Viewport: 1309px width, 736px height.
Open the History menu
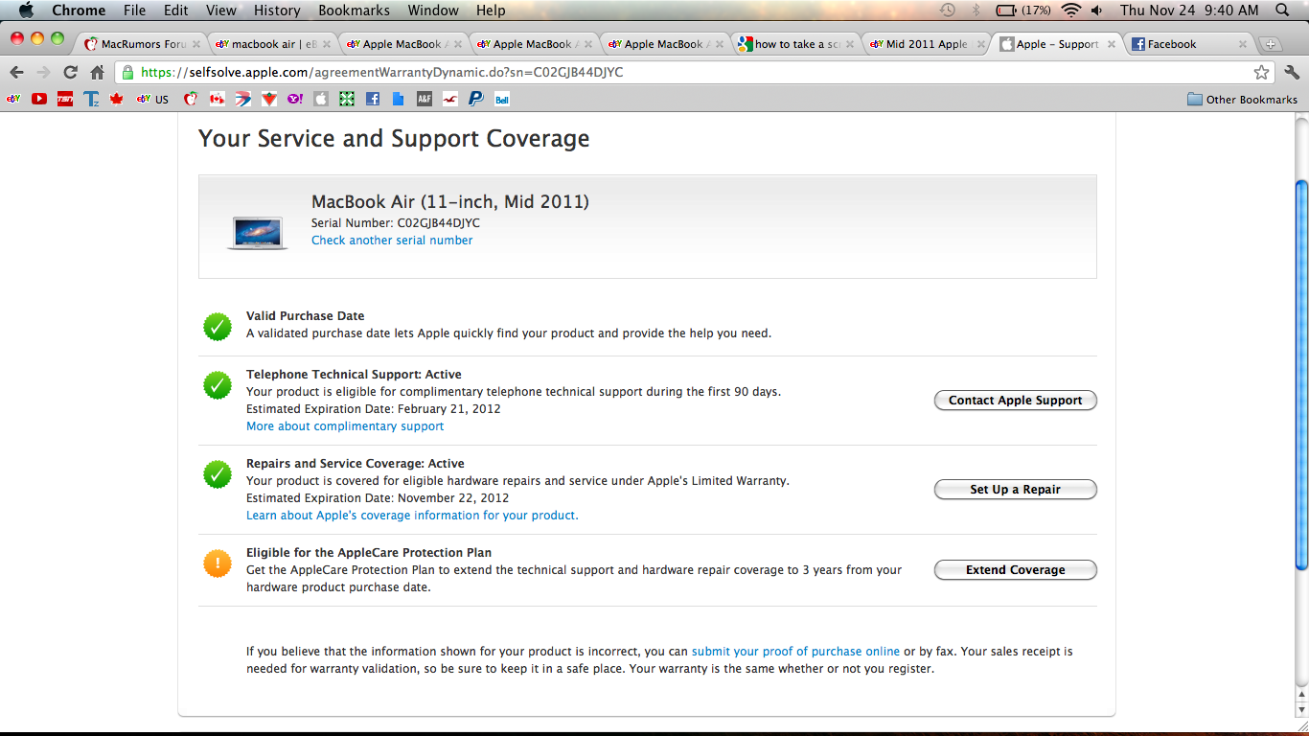pyautogui.click(x=277, y=11)
